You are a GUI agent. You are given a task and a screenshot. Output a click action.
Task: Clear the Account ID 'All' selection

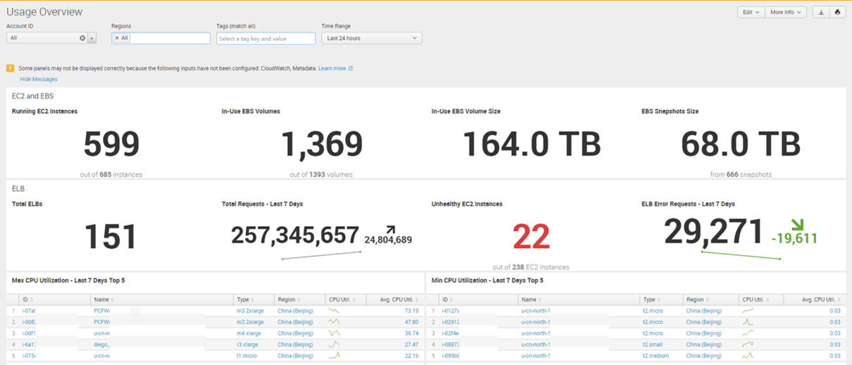[82, 38]
